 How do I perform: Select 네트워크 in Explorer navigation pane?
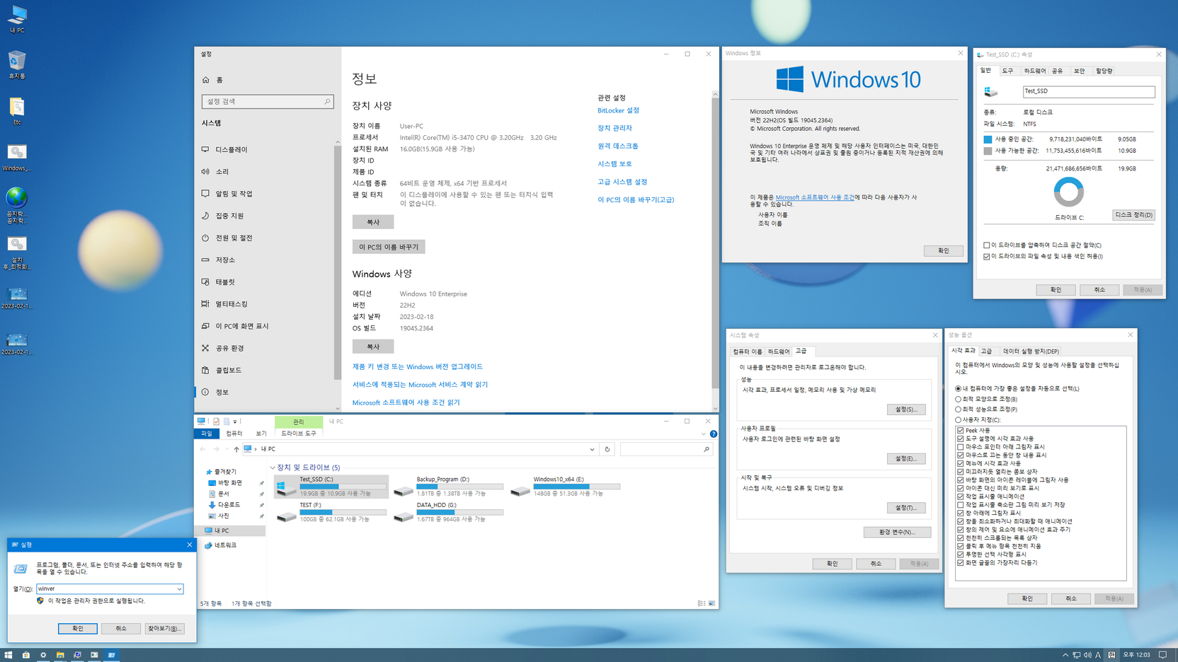pyautogui.click(x=221, y=545)
